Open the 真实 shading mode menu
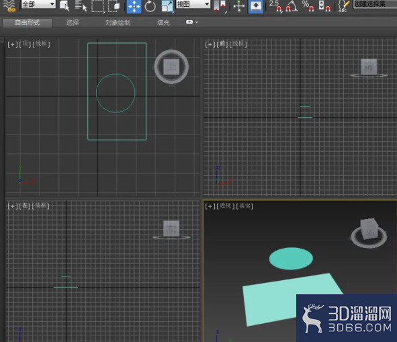The image size is (397, 342). click(x=245, y=206)
